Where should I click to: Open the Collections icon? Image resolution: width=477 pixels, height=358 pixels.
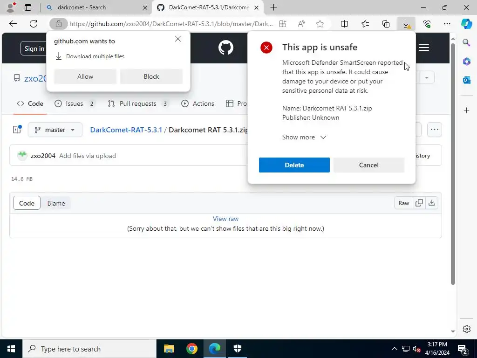click(385, 24)
